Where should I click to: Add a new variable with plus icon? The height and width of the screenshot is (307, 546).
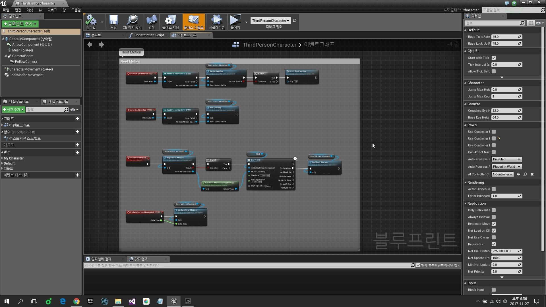pyautogui.click(x=77, y=152)
